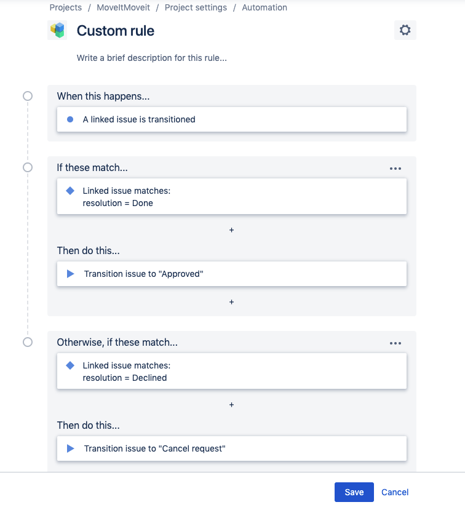
Task: Navigate to Project settings via breadcrumb
Action: (194, 7)
